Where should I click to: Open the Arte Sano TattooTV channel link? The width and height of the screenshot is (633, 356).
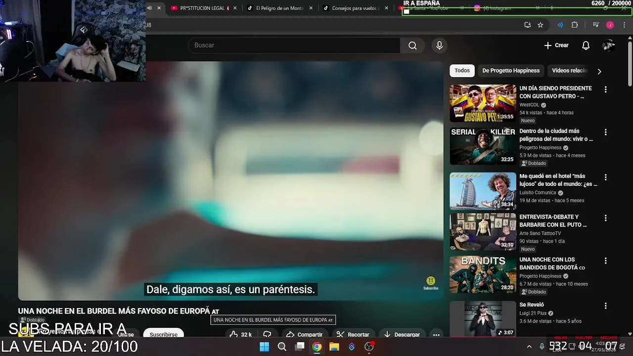tap(540, 233)
